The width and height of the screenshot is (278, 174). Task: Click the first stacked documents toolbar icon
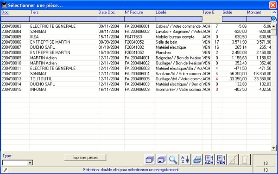(x=150, y=159)
